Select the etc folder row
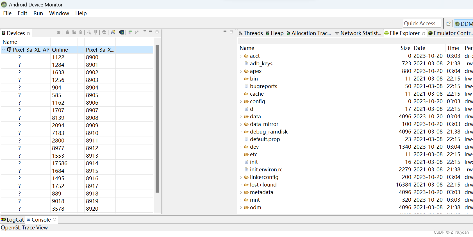The image size is (473, 237). tap(356, 154)
